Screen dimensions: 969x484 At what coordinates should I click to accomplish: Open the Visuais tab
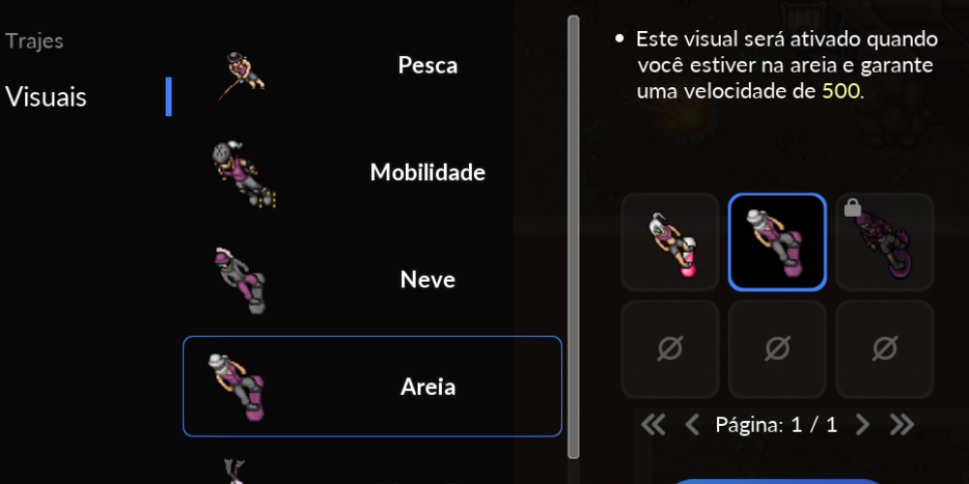46,97
